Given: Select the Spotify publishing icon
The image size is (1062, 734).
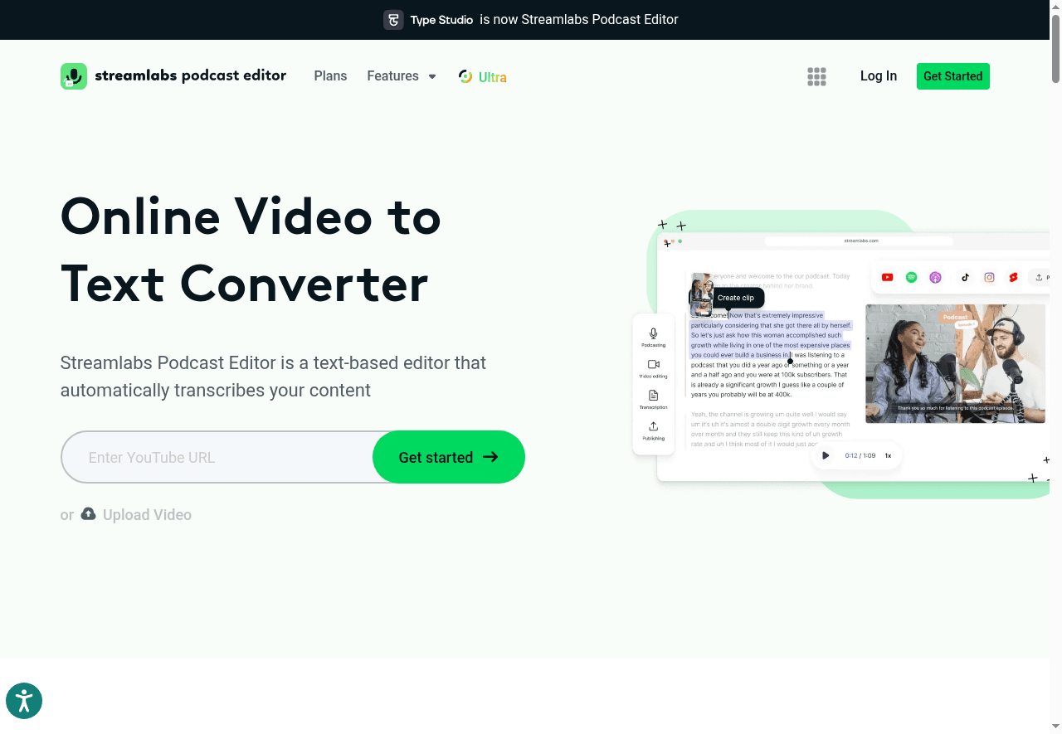Looking at the screenshot, I should [911, 277].
